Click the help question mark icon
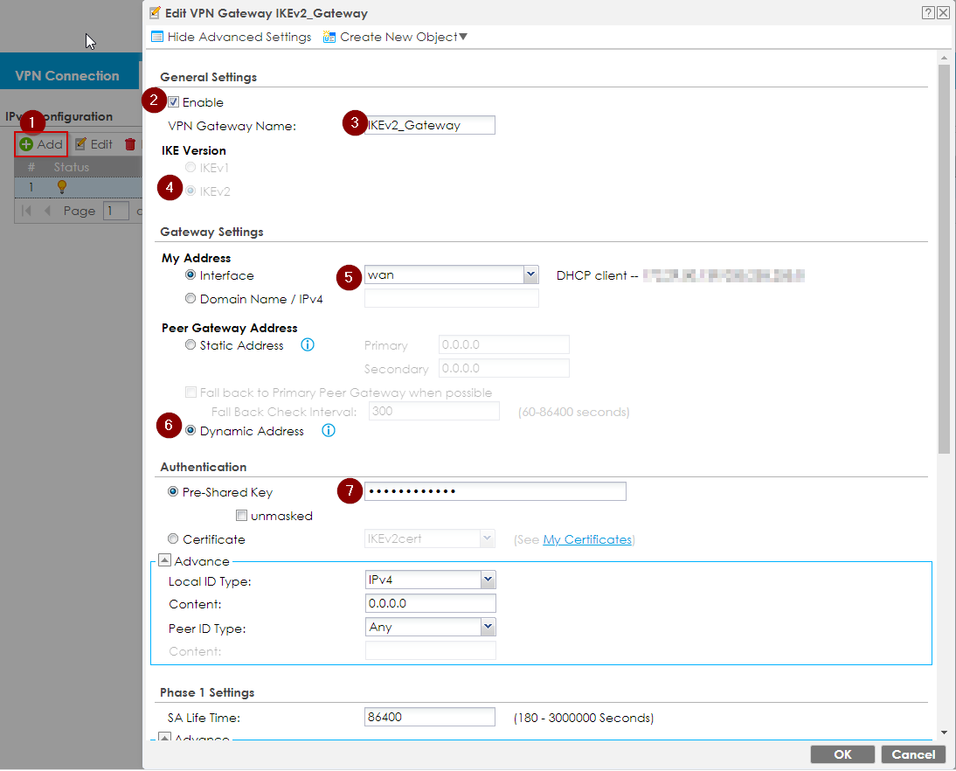Image resolution: width=956 pixels, height=771 pixels. [928, 13]
